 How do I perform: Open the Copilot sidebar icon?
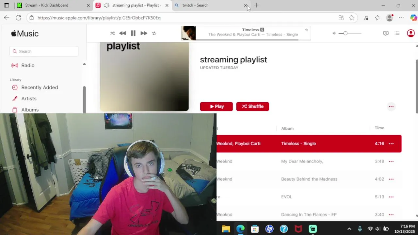pos(413,18)
